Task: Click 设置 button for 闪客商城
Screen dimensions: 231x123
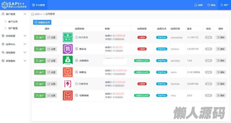Action: (51, 84)
